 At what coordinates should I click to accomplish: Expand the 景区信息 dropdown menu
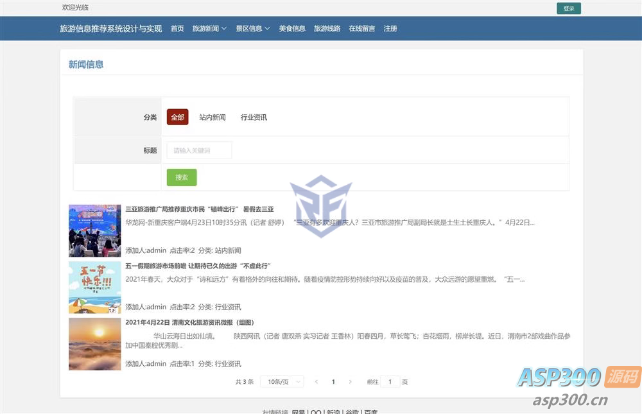pyautogui.click(x=253, y=28)
